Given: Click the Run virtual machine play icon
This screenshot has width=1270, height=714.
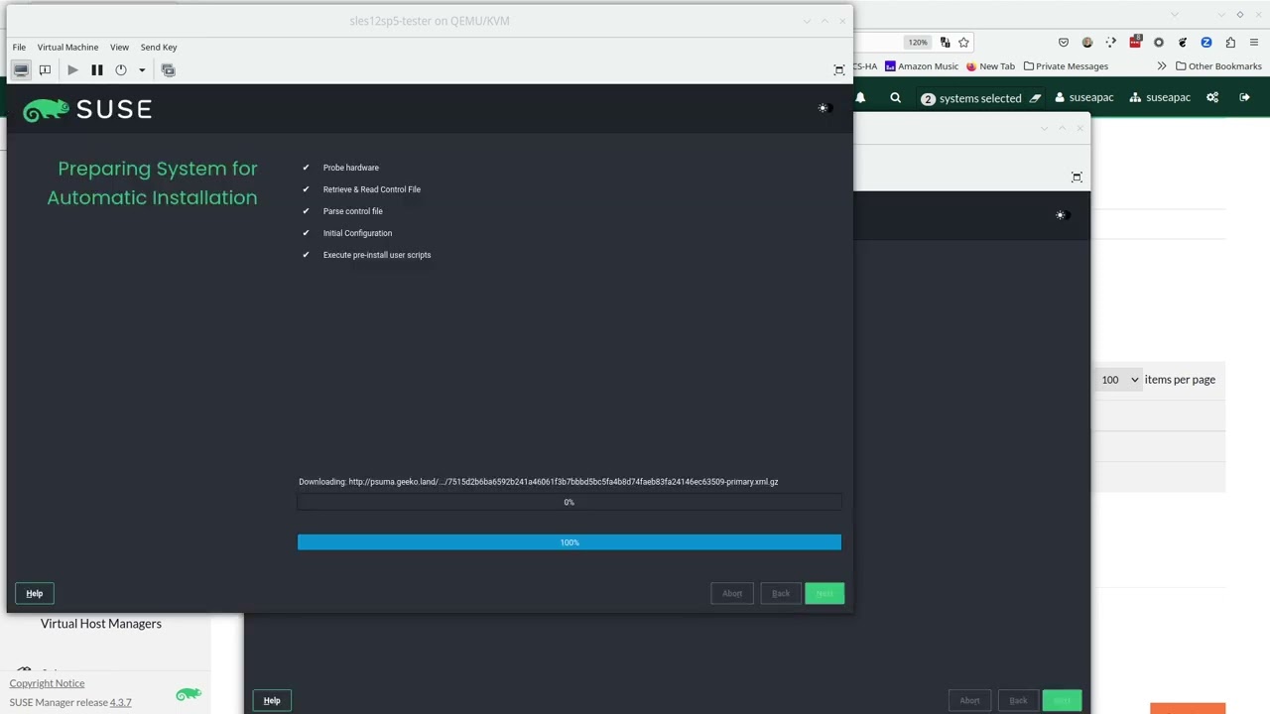Looking at the screenshot, I should pyautogui.click(x=72, y=69).
